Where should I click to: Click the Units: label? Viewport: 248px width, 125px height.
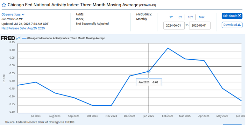[80, 14]
